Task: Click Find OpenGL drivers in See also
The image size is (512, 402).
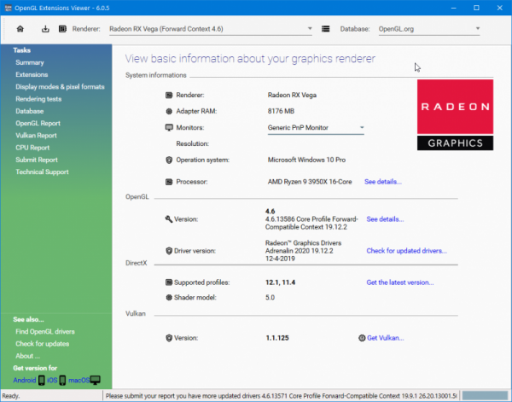Action: tap(44, 331)
